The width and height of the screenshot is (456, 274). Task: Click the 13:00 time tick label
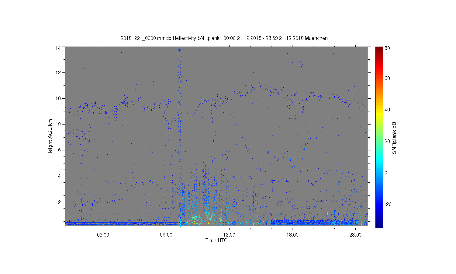tap(229, 235)
